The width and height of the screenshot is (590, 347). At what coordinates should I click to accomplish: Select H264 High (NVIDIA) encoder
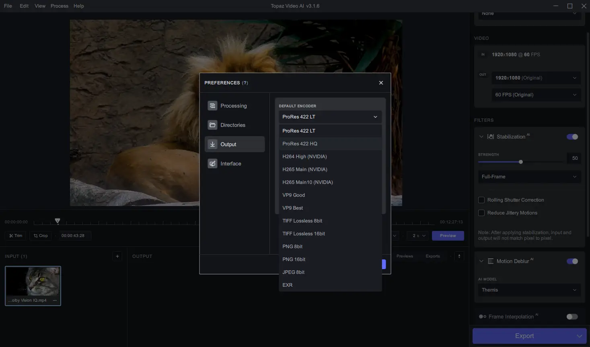point(330,157)
